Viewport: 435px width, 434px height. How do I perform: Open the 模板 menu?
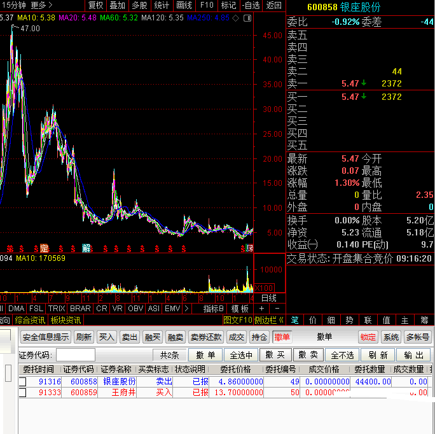pyautogui.click(x=240, y=309)
